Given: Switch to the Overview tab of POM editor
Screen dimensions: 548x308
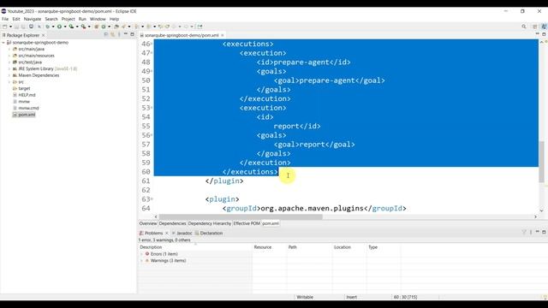Looking at the screenshot, I should (x=148, y=223).
